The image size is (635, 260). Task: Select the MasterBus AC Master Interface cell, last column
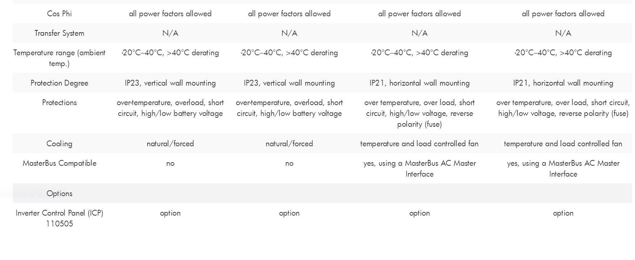pyautogui.click(x=563, y=169)
